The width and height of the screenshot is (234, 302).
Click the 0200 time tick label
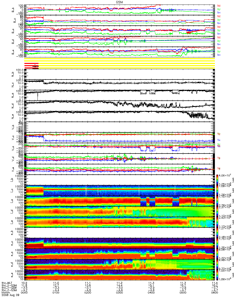click(88, 293)
